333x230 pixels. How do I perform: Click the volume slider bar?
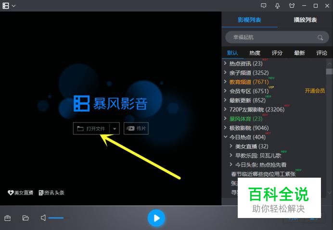coord(56,218)
